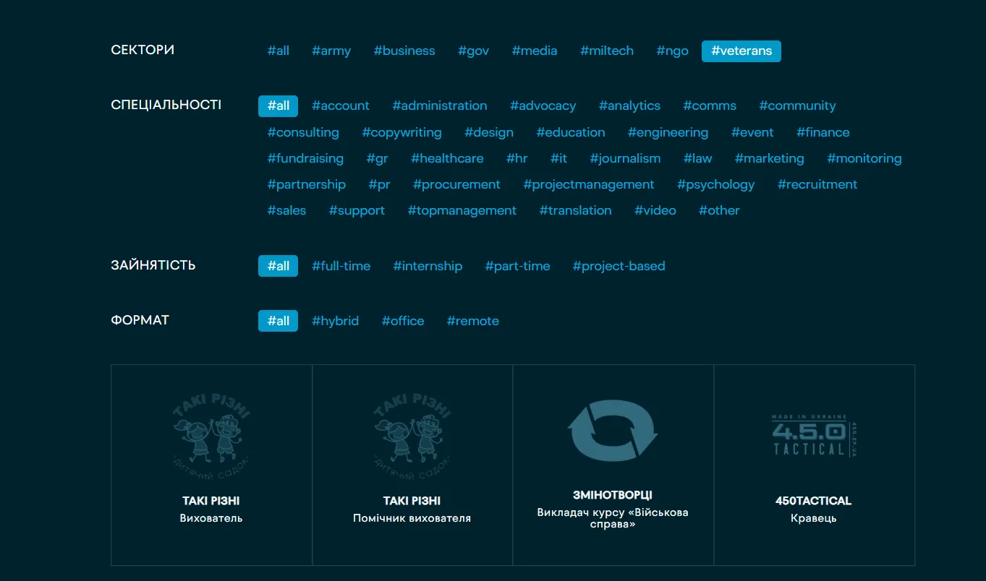This screenshot has height=581, width=986.
Task: Select the #hybrid work format
Action: click(335, 321)
